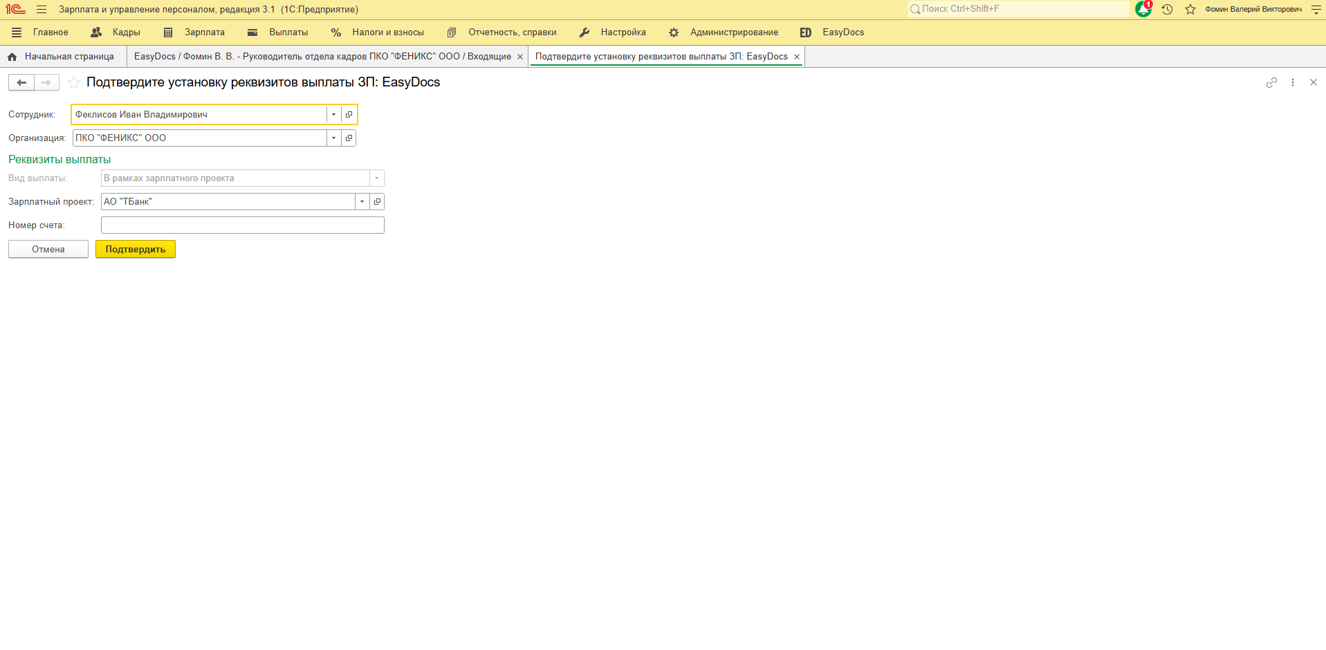The image size is (1326, 650).
Task: Go back with the left arrow button
Action: [x=21, y=83]
